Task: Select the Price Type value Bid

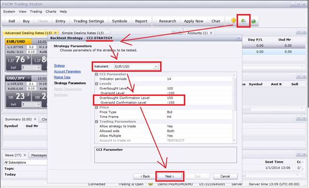Action: (170, 112)
